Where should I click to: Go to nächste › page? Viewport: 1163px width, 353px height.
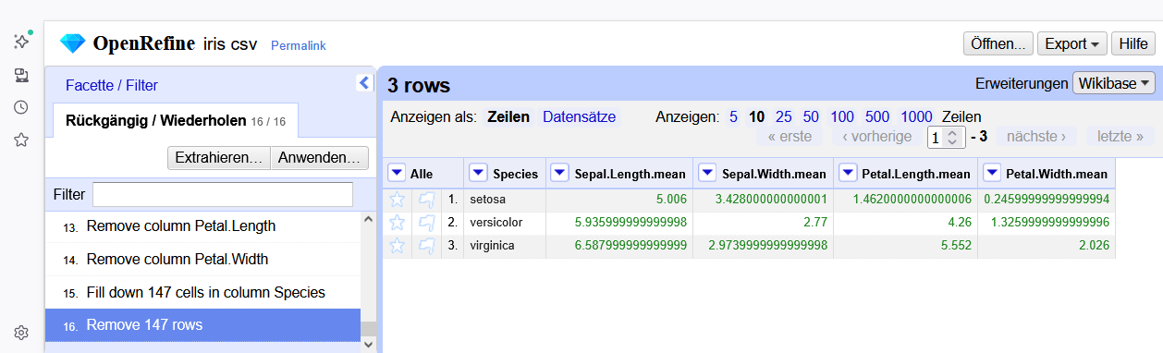1035,136
